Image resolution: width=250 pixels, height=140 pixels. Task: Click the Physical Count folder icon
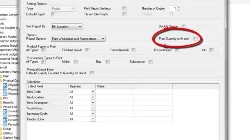coord(1,80)
